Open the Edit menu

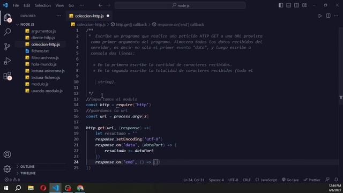pyautogui.click(x=27, y=5)
